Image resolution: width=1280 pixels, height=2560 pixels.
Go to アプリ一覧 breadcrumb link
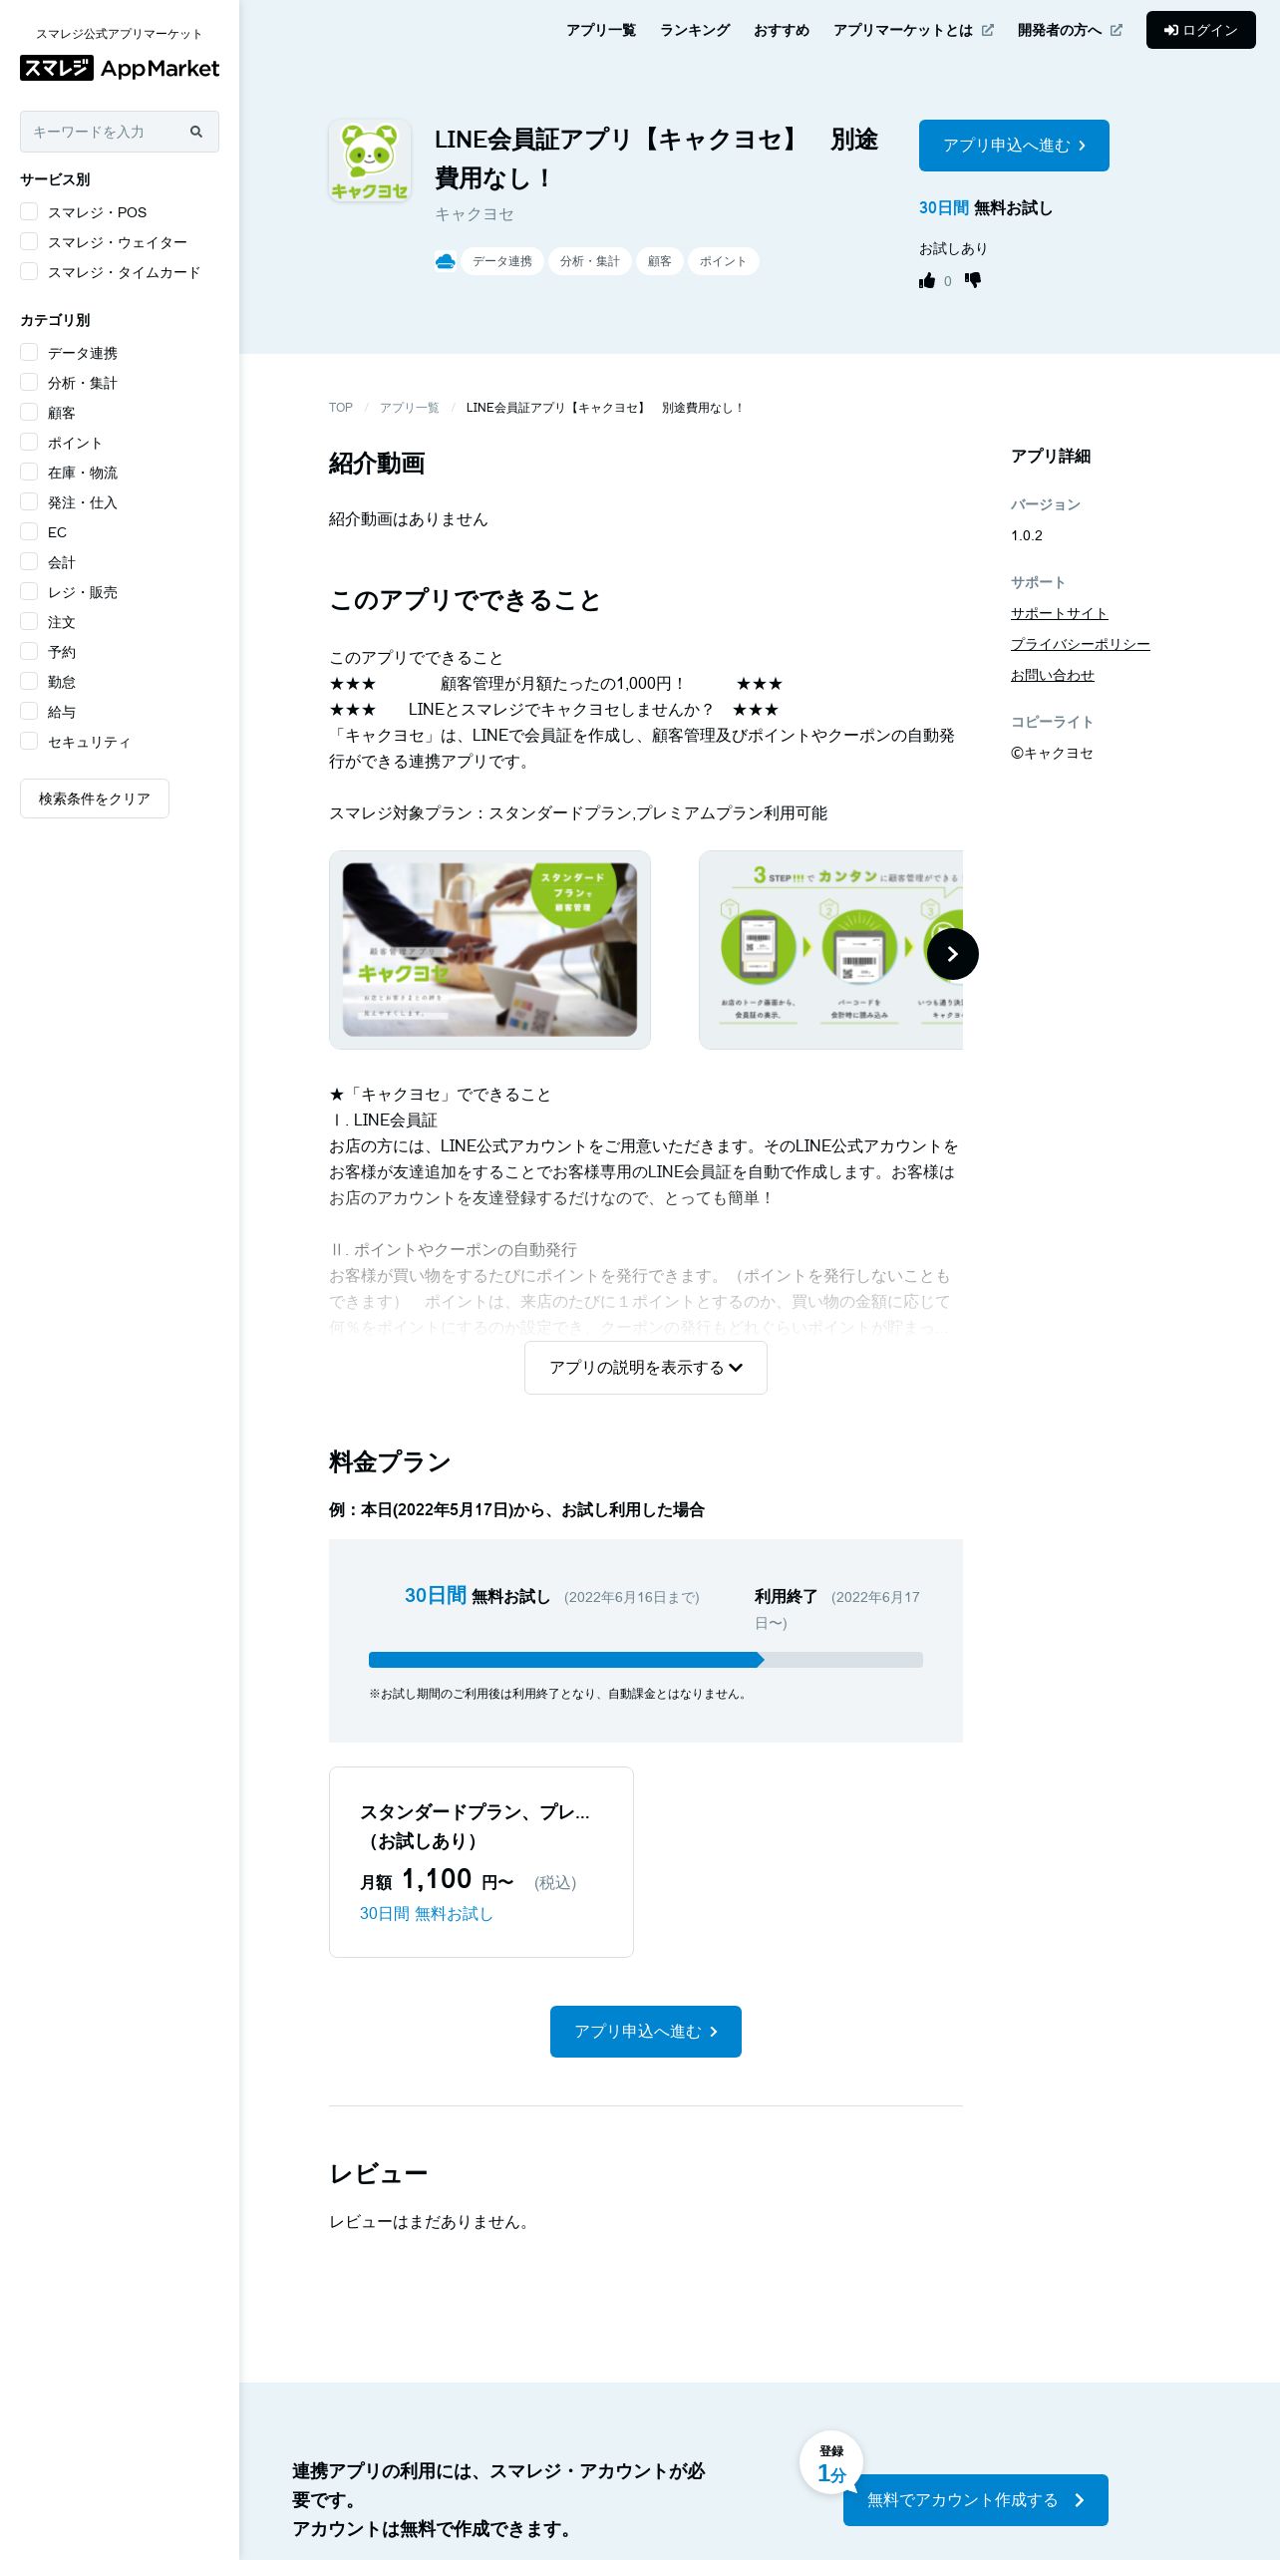(409, 408)
